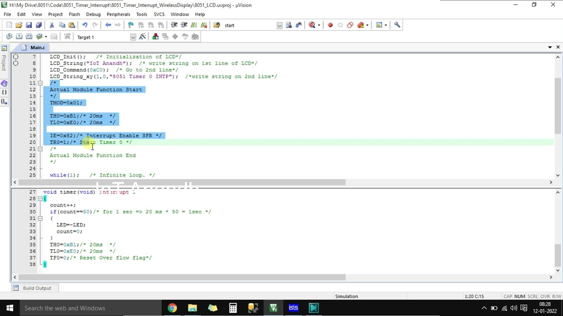Navigate backwards with the blue arrow
The width and height of the screenshot is (563, 316).
point(108,25)
